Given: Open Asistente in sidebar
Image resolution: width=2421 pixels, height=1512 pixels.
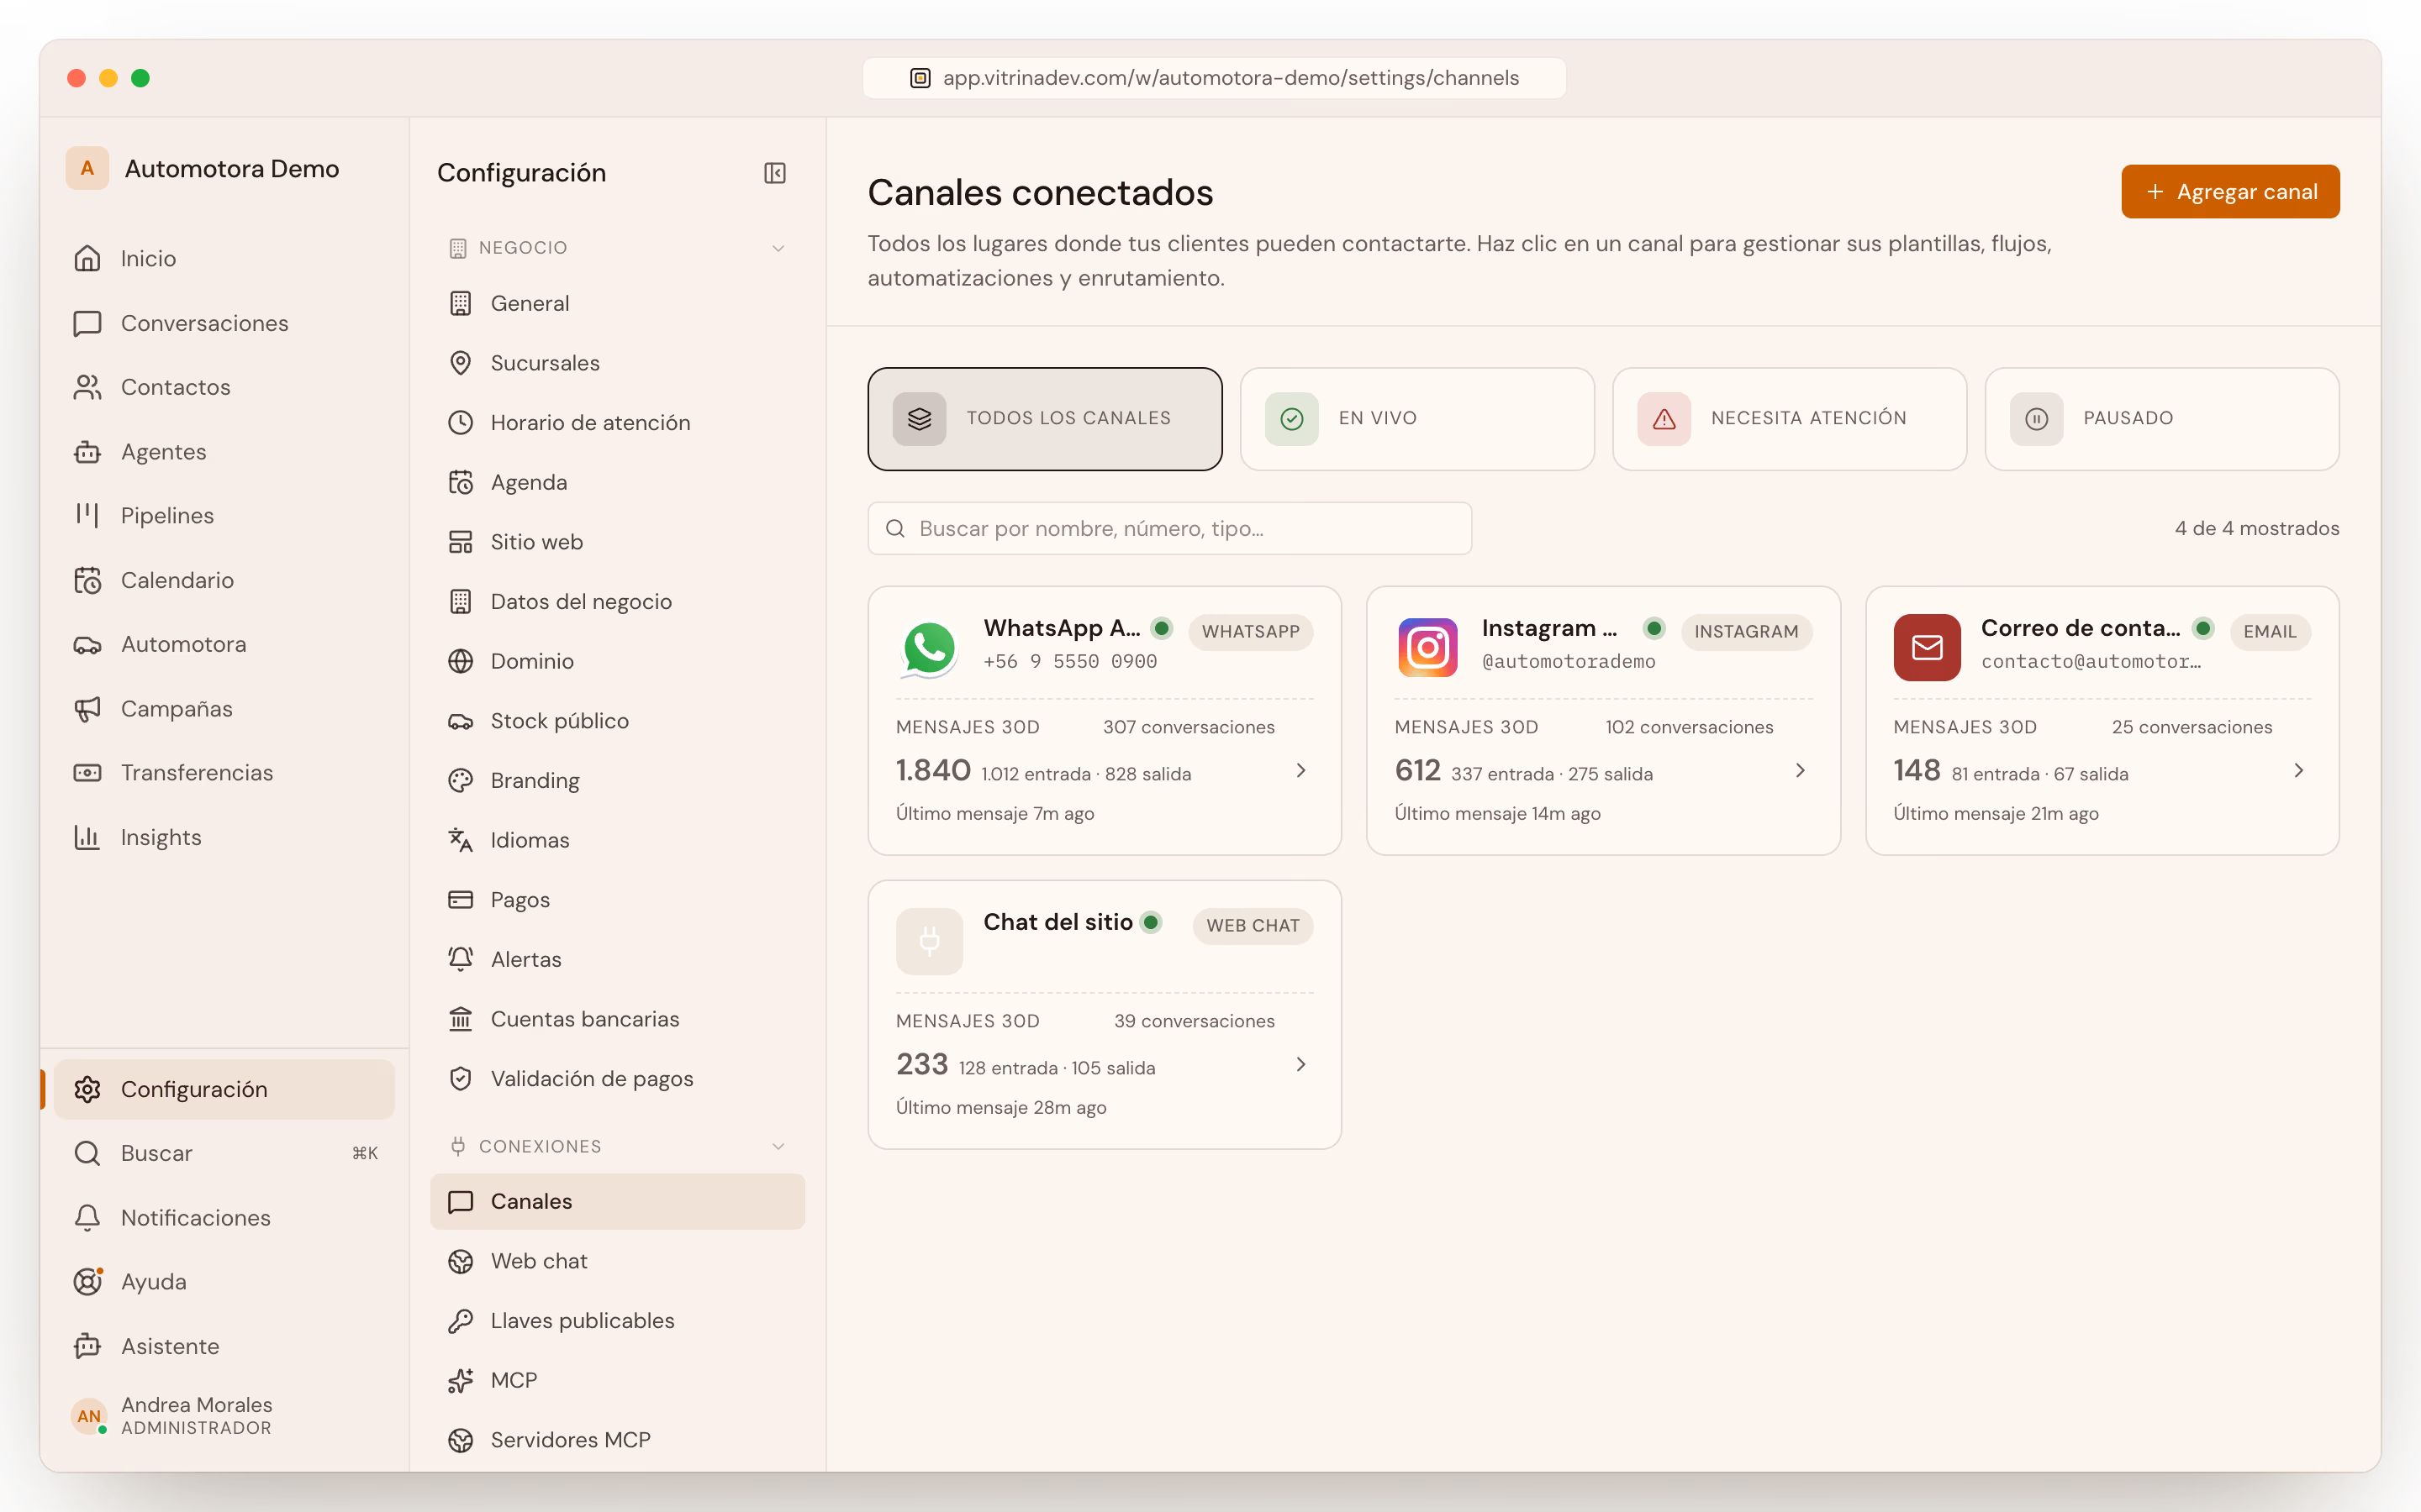Looking at the screenshot, I should [224, 1346].
